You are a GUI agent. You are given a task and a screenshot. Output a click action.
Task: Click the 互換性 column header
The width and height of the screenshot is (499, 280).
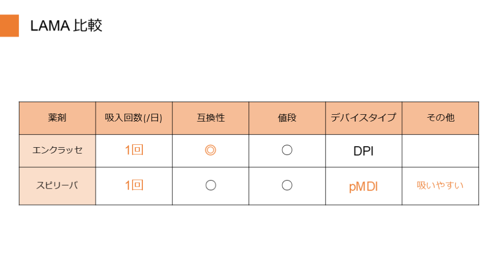click(x=211, y=118)
